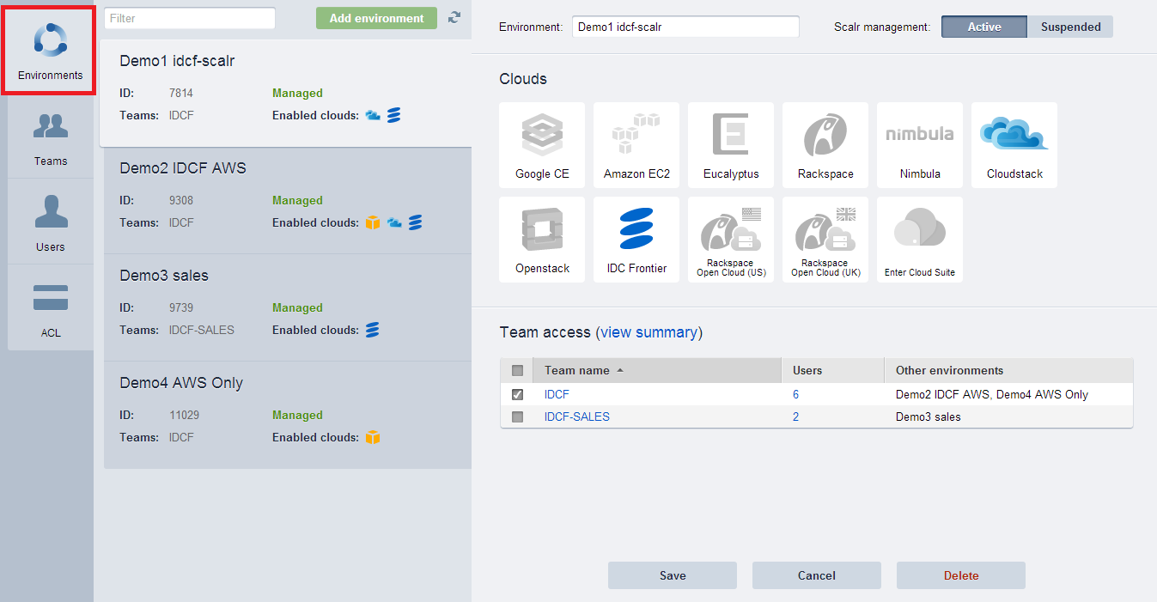Delete the current environment

pyautogui.click(x=961, y=575)
